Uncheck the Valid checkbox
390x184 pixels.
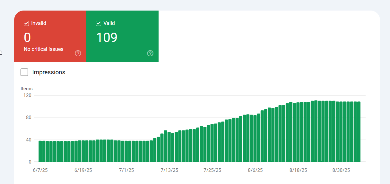click(x=99, y=23)
